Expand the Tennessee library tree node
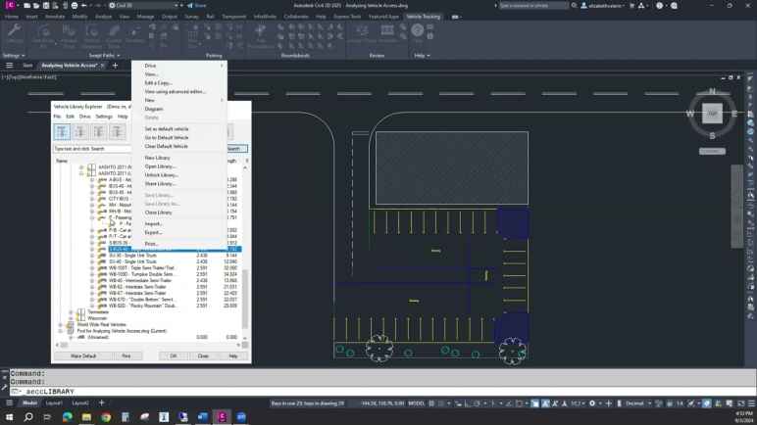757x425 pixels. (71, 312)
